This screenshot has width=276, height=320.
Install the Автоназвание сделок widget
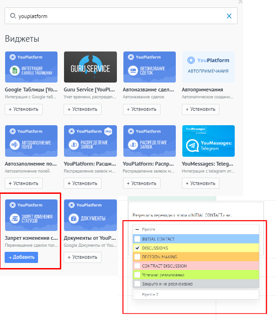coord(141,109)
